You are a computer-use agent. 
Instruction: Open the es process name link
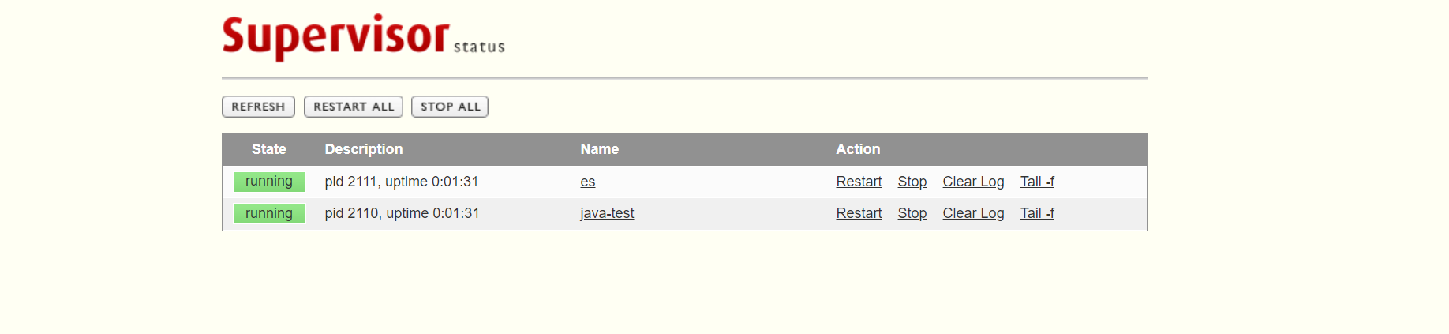coord(587,182)
